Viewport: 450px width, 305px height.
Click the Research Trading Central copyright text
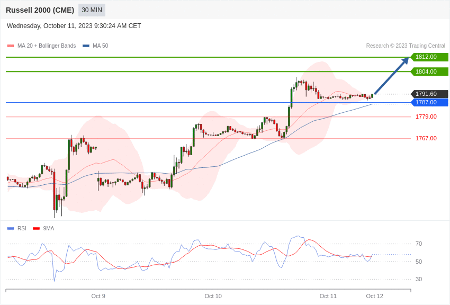406,46
